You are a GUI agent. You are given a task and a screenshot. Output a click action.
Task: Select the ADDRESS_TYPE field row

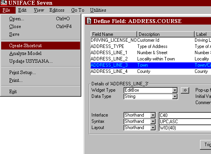151,46
